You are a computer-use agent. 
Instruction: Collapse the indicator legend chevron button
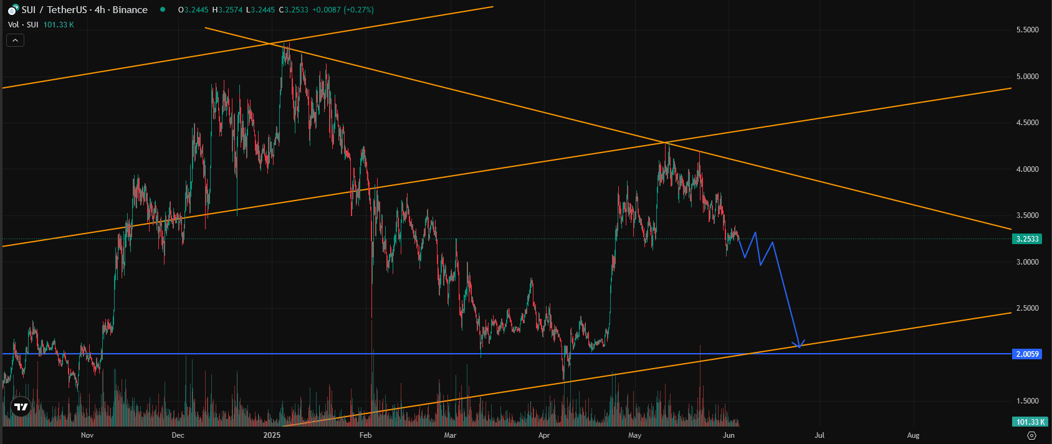pyautogui.click(x=16, y=40)
